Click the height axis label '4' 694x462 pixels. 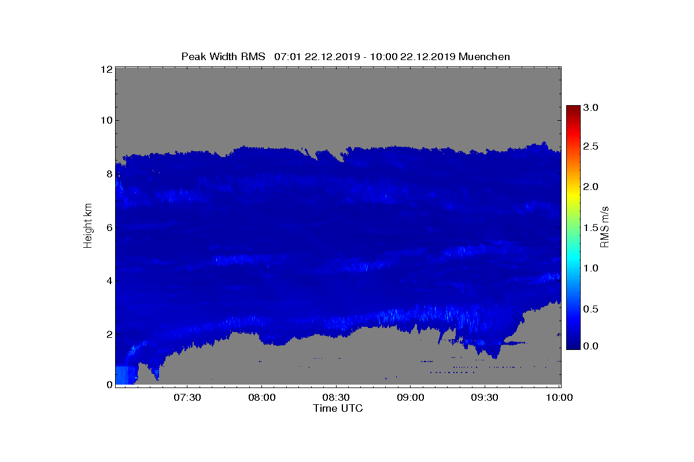pos(108,281)
